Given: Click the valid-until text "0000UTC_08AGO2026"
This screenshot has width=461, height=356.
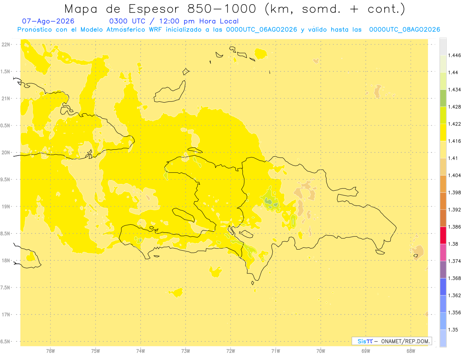Looking at the screenshot, I should tap(405, 30).
